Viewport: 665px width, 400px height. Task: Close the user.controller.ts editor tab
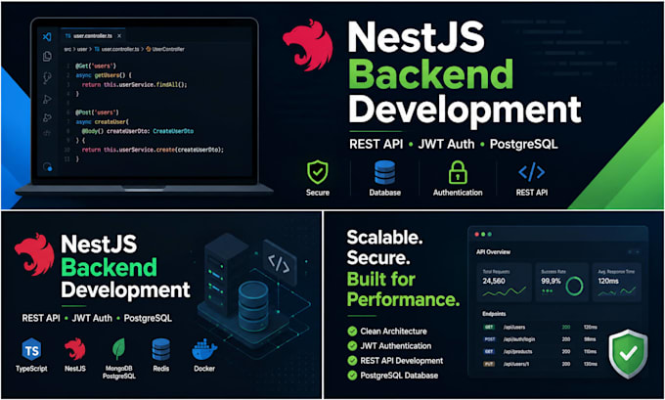pos(119,36)
